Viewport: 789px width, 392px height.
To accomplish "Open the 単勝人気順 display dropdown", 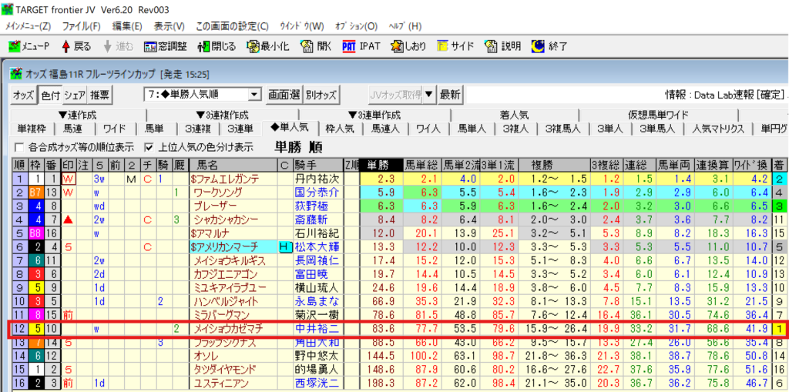I will point(255,95).
